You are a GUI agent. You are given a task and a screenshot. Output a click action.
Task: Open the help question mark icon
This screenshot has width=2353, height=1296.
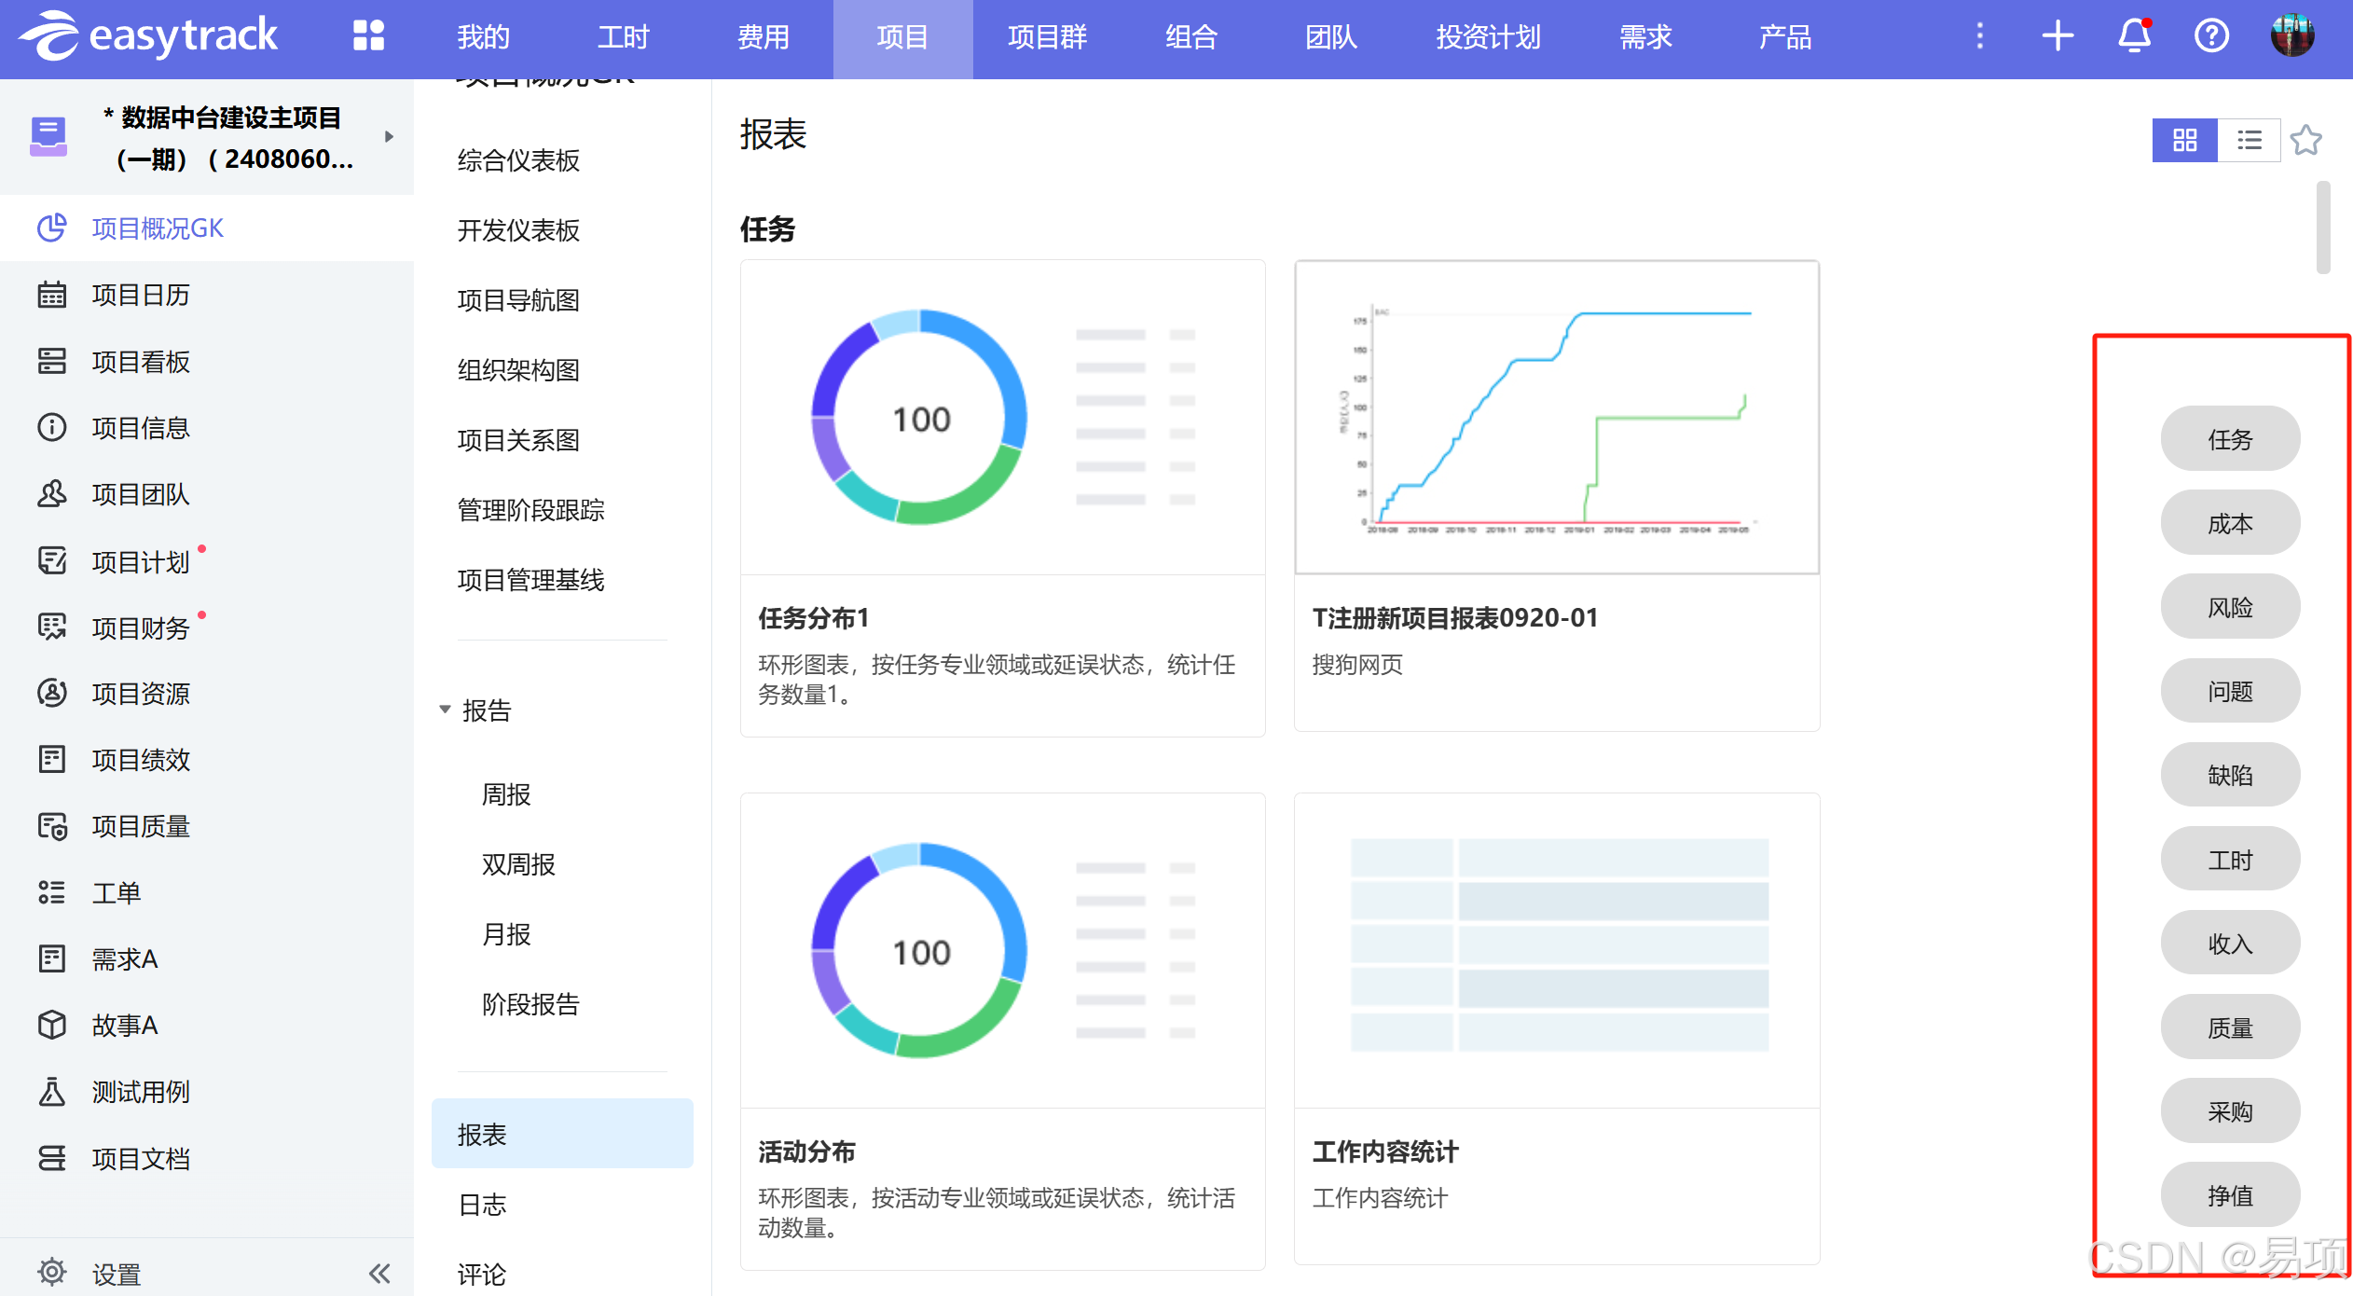point(2211,36)
